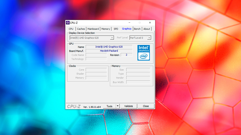Click the Revision value field
Screen dimensions: 241x135
126,55
